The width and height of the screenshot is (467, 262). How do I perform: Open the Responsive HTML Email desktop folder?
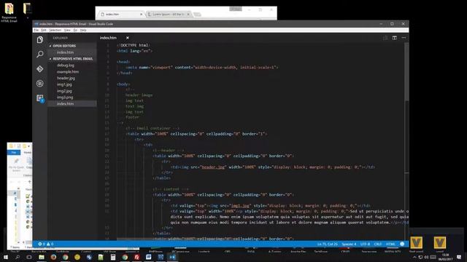coord(9,12)
